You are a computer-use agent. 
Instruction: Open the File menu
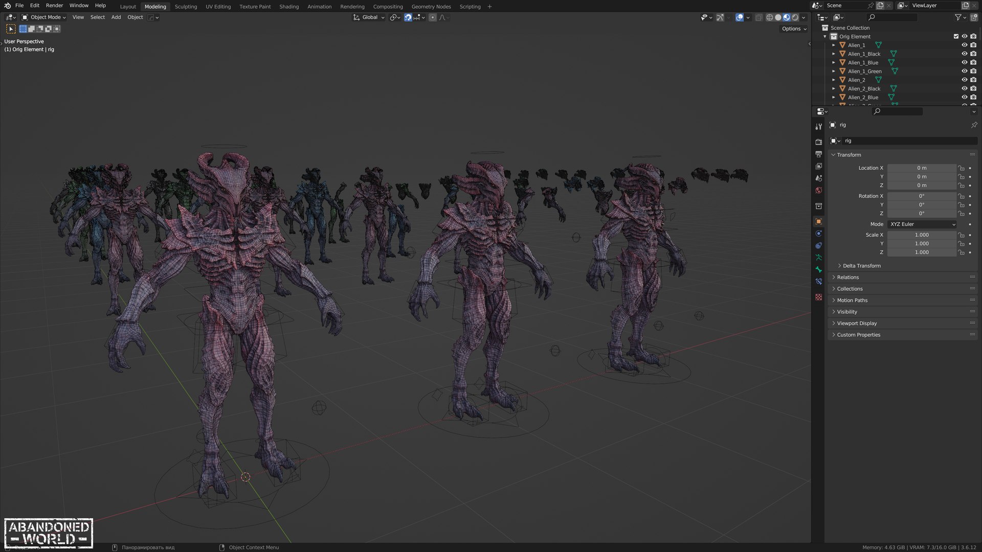[19, 6]
